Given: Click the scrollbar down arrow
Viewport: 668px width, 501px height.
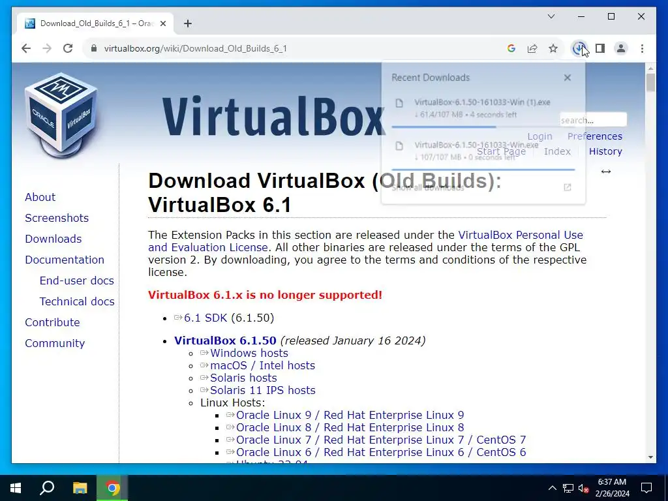Looking at the screenshot, I should [x=650, y=457].
